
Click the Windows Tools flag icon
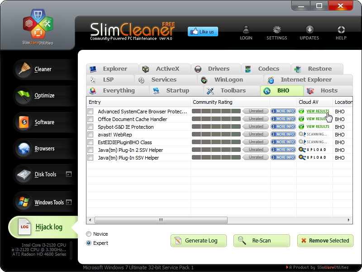(24, 202)
